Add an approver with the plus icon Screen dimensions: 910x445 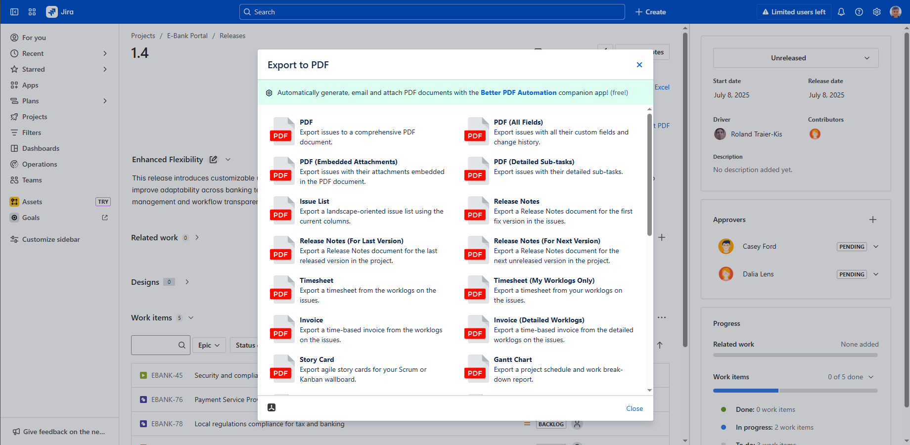click(873, 220)
